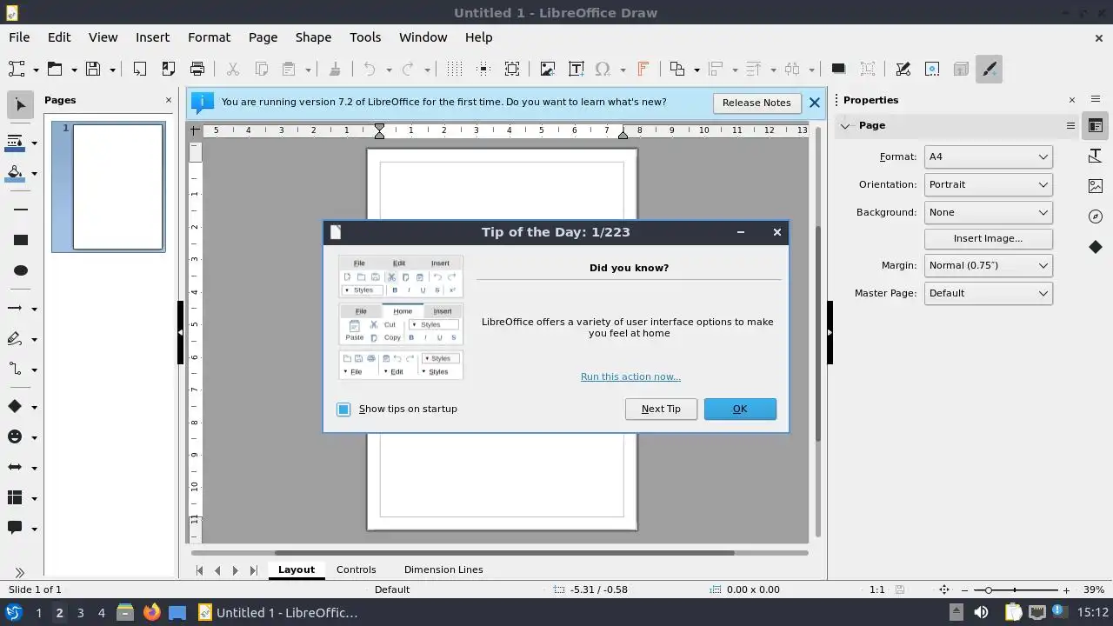Open the Tools menu
This screenshot has width=1113, height=626.
pyautogui.click(x=365, y=37)
